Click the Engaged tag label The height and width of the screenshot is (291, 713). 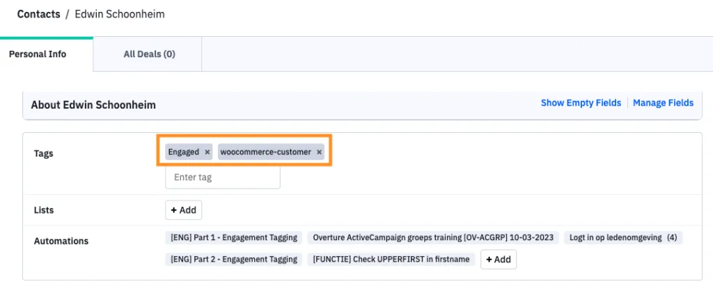[x=184, y=152]
